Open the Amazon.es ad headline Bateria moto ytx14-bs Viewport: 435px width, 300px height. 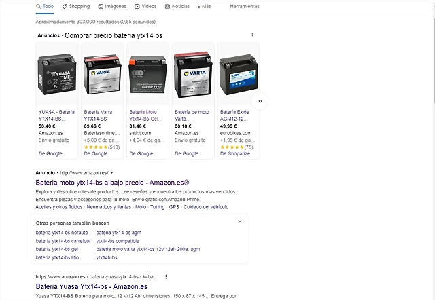[x=112, y=183]
